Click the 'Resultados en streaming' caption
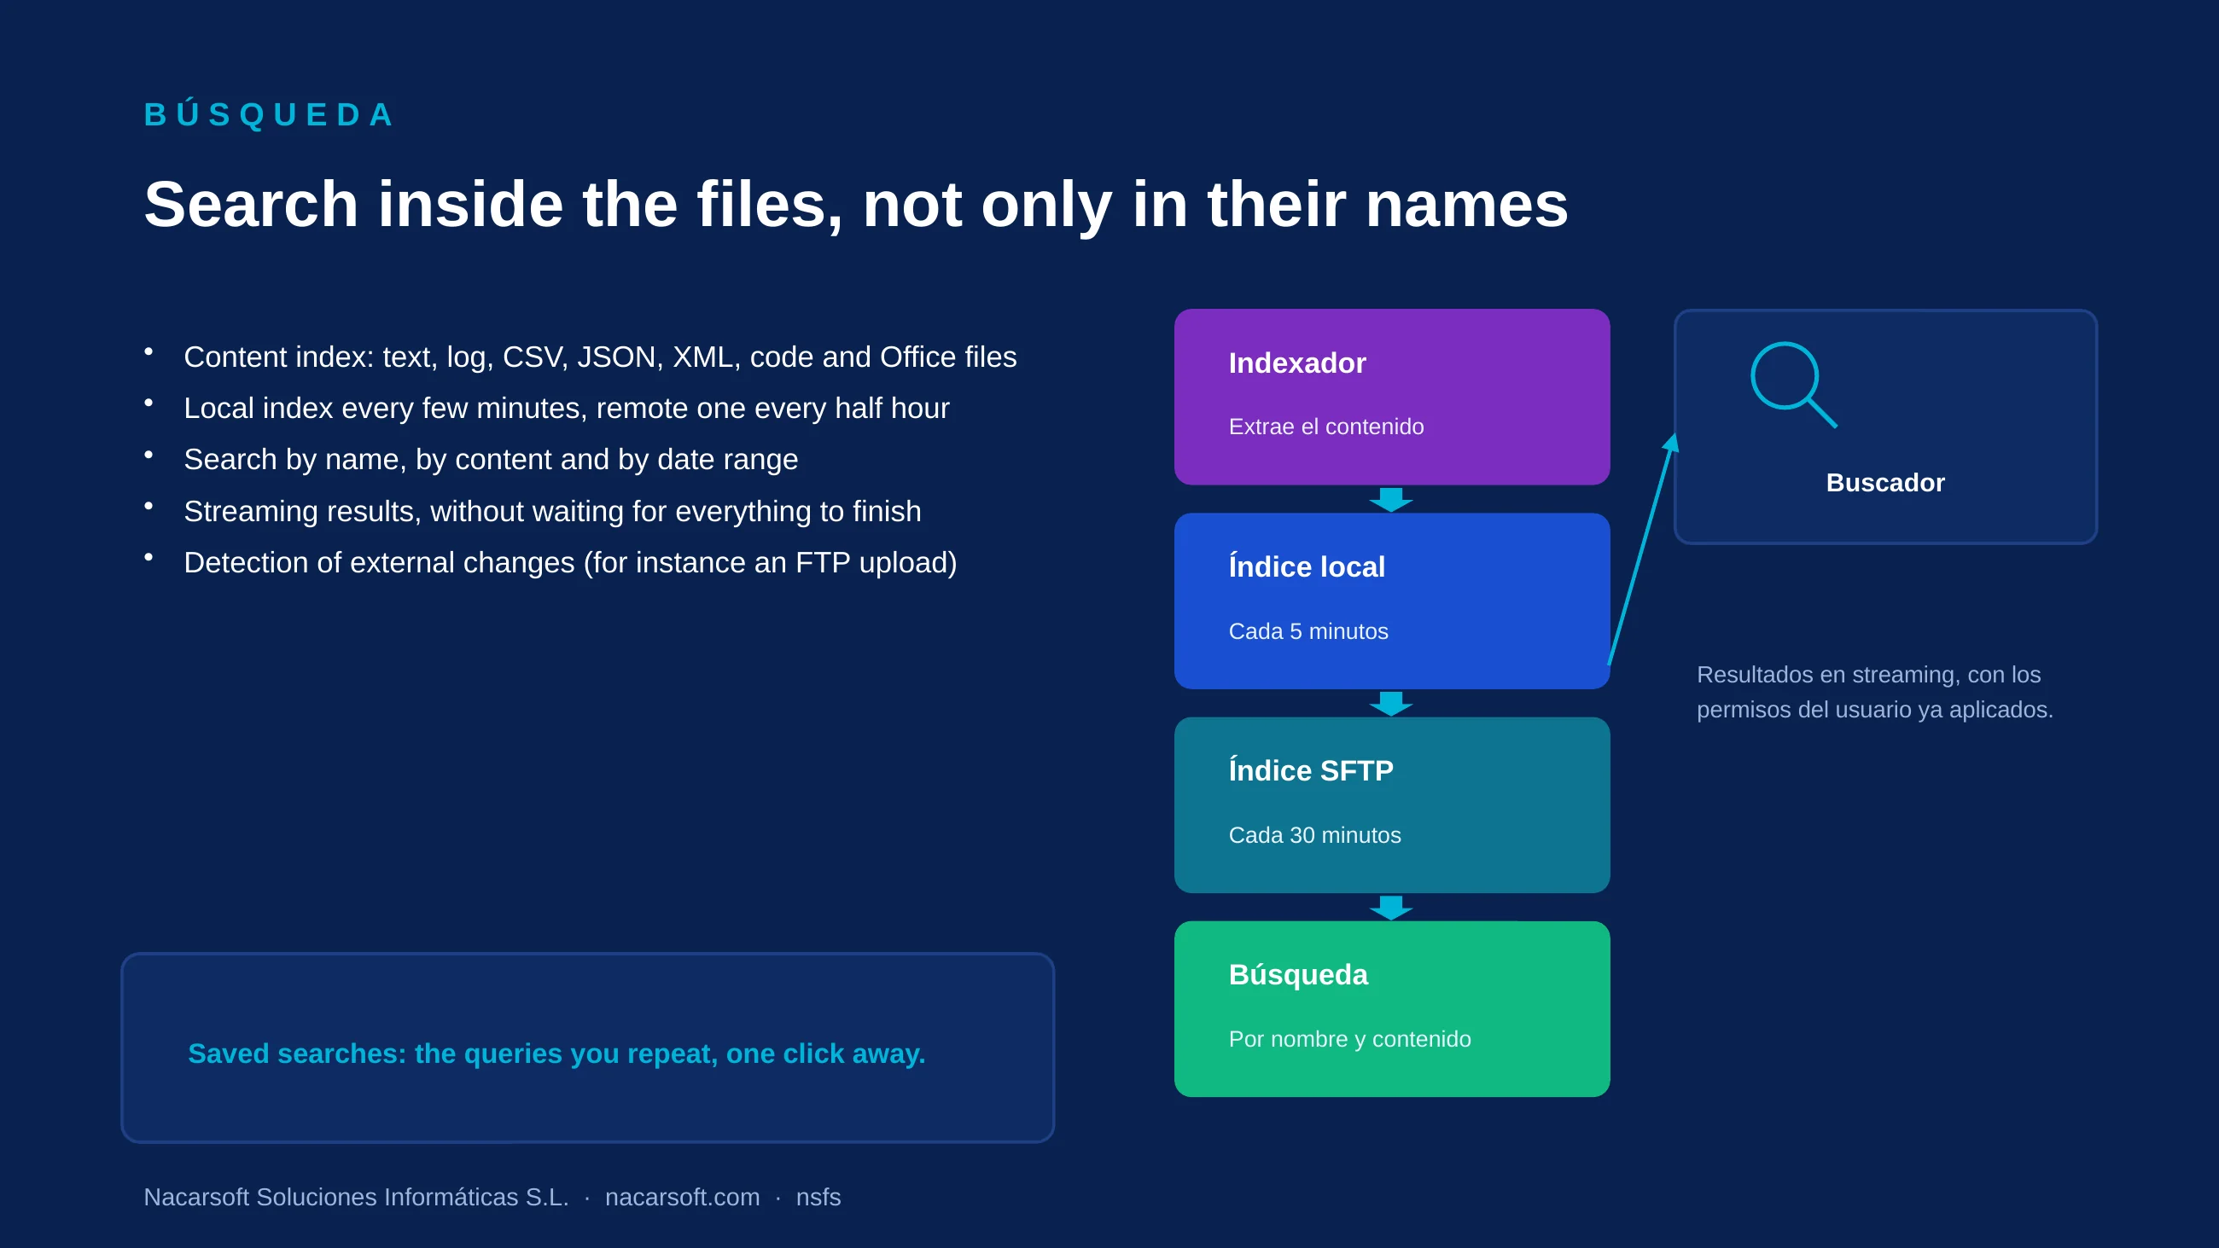This screenshot has height=1248, width=2219. pyautogui.click(x=1874, y=692)
